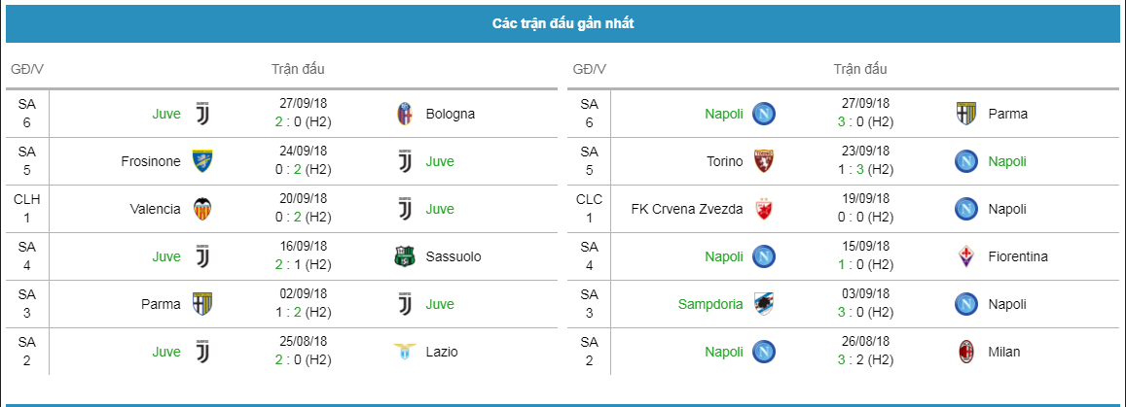Image resolution: width=1126 pixels, height=407 pixels.
Task: Select the Sassuolo team name
Action: click(x=454, y=256)
